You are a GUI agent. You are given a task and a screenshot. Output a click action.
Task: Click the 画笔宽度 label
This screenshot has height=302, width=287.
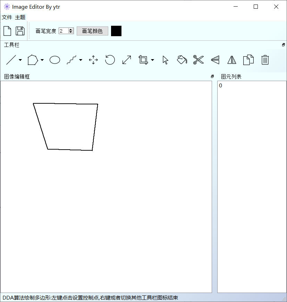coord(46,31)
